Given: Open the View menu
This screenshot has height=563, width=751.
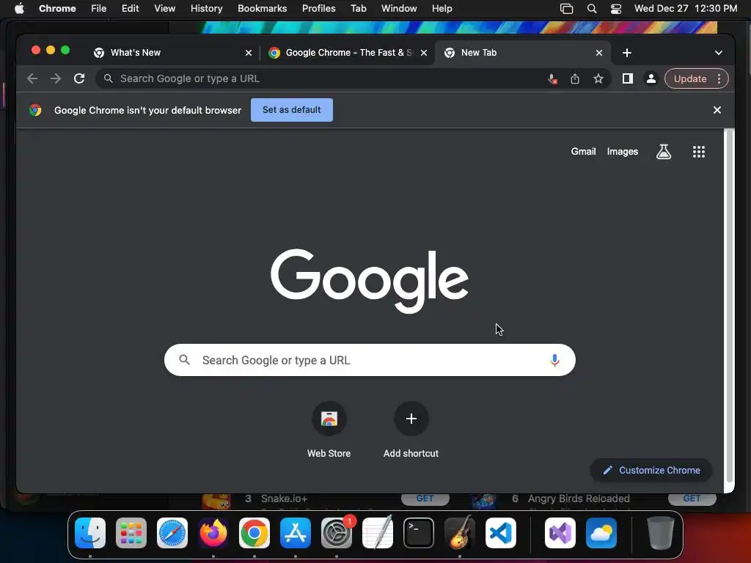Looking at the screenshot, I should point(165,9).
